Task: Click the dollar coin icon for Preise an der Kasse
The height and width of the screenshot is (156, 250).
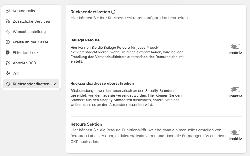Action: point(8,42)
